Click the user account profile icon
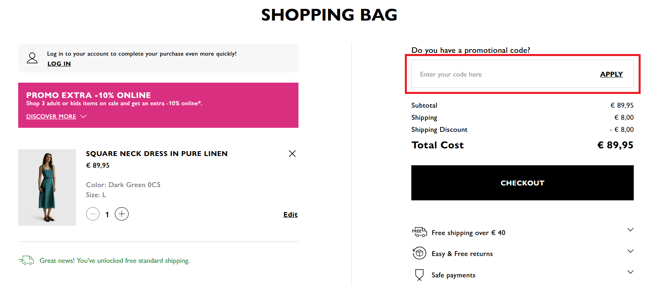Image resolution: width=656 pixels, height=285 pixels. click(x=32, y=58)
